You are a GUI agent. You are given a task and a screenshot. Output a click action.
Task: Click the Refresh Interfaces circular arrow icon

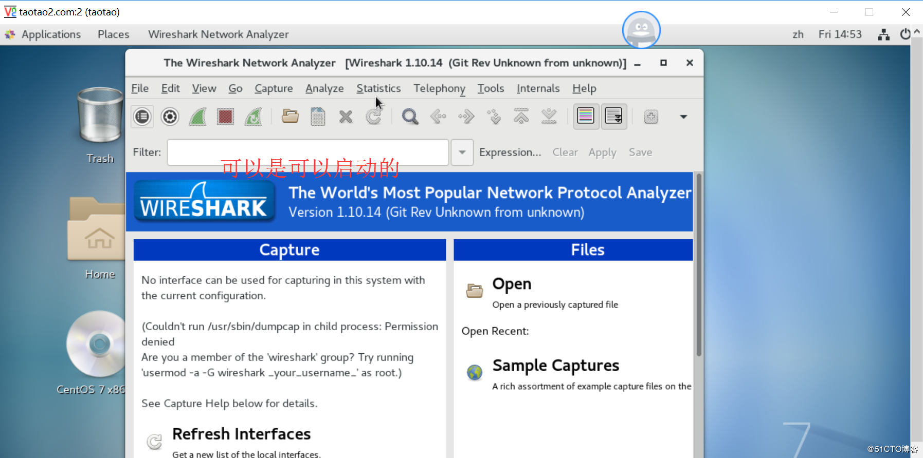point(154,442)
